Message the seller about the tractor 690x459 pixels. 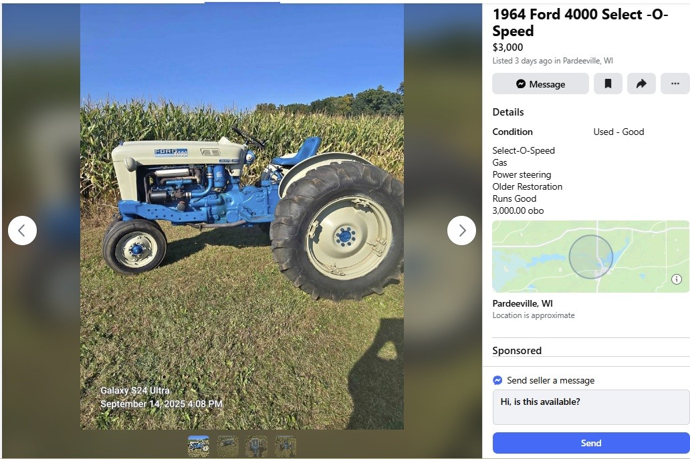pos(540,84)
